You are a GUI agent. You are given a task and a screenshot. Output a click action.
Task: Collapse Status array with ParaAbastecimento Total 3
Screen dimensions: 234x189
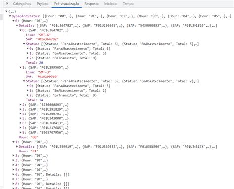[x=24, y=81]
